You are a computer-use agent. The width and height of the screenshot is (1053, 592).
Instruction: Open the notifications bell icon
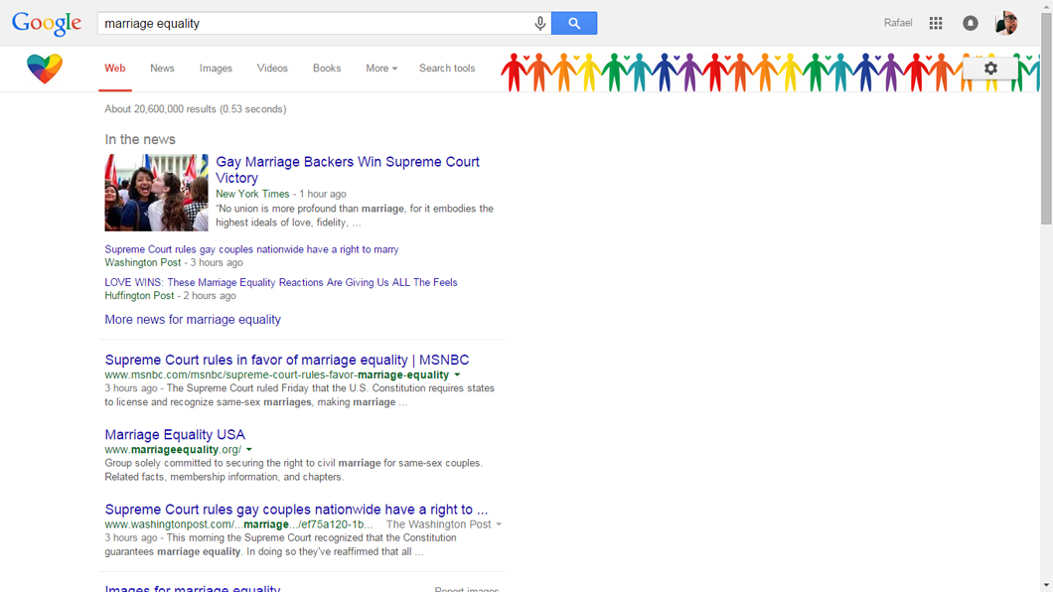click(x=970, y=22)
